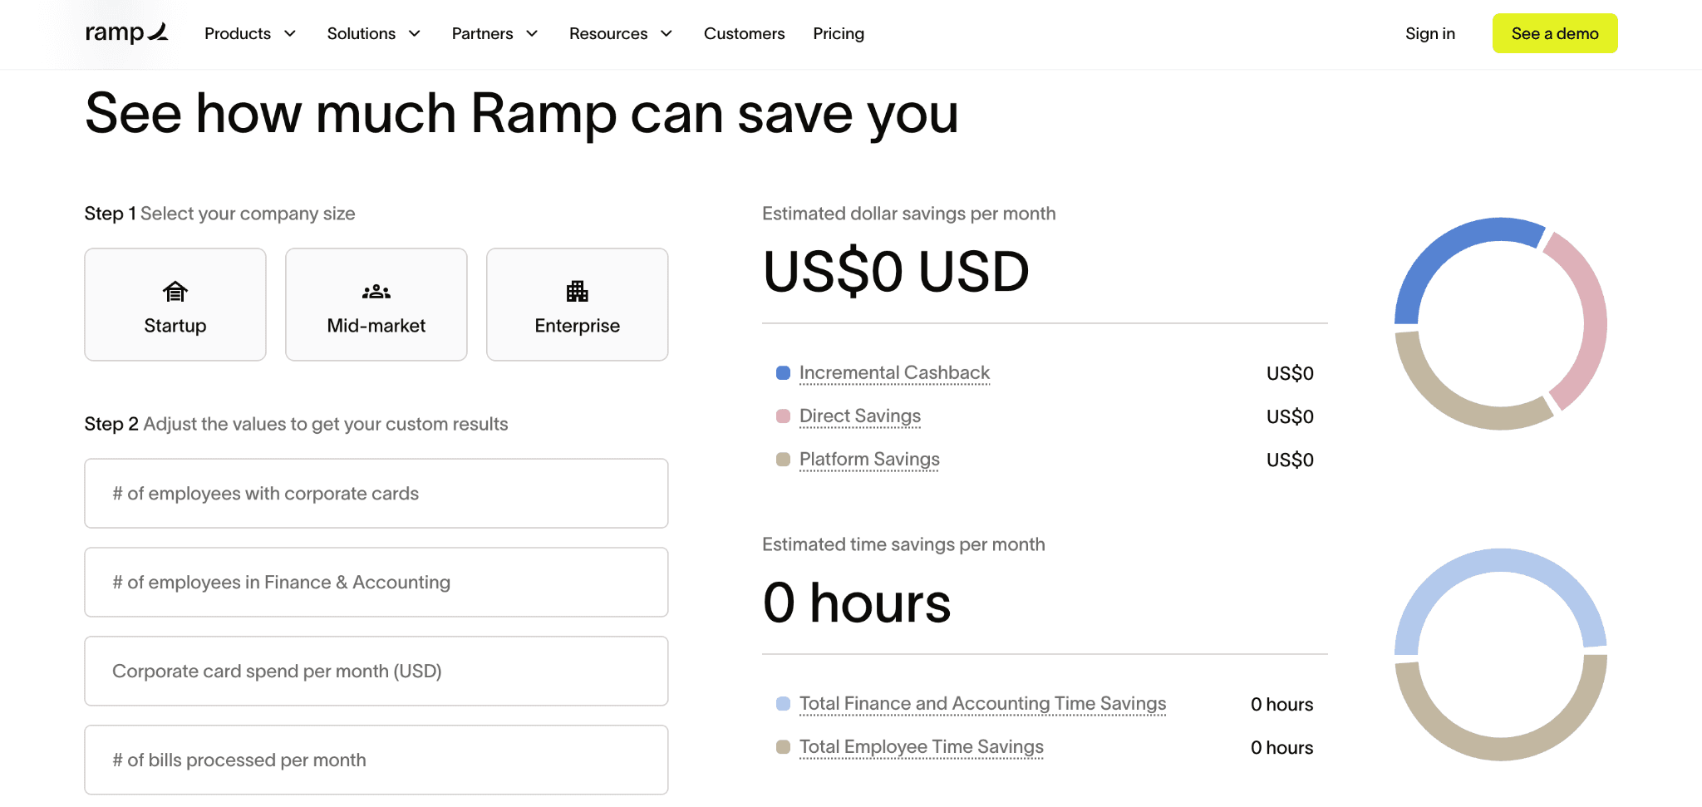Click the 'See how much Ramp can save you' heading
The width and height of the screenshot is (1702, 807).
click(x=522, y=114)
